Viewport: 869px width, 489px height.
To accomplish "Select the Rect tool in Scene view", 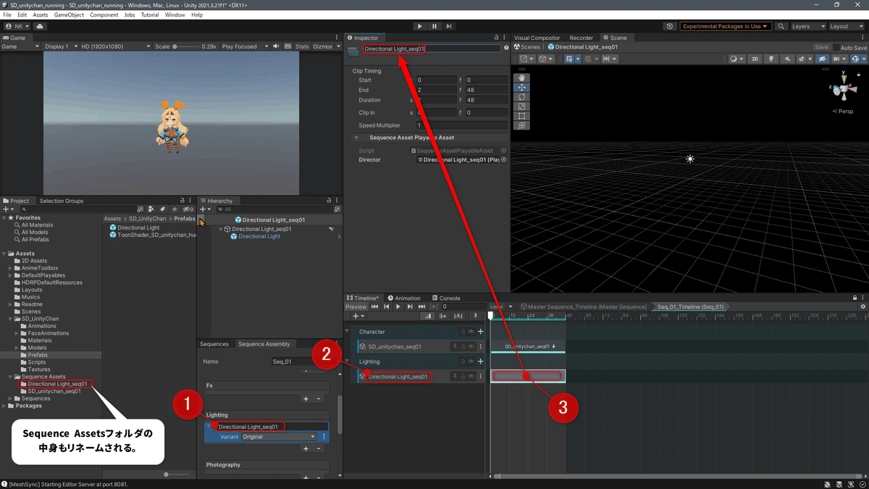I will coord(522,116).
